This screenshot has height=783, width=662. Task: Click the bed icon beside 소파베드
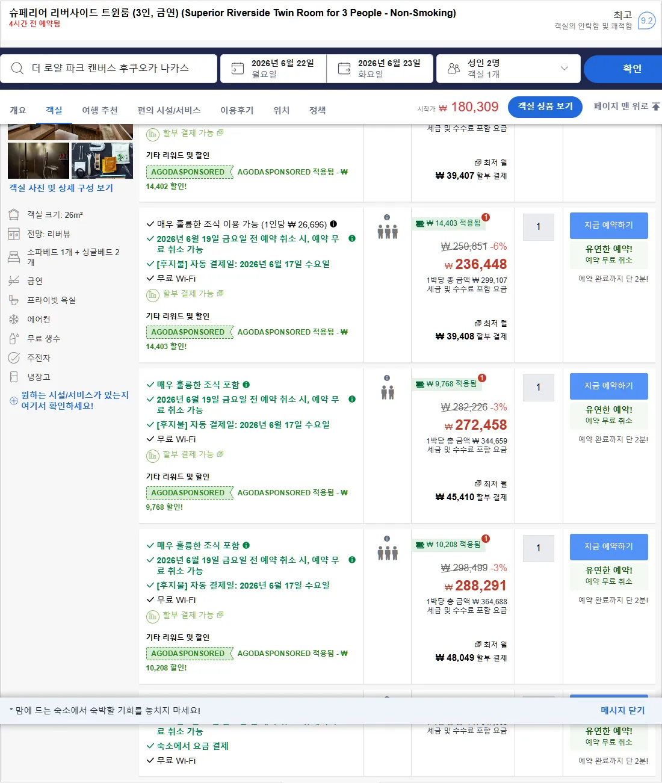(x=14, y=257)
